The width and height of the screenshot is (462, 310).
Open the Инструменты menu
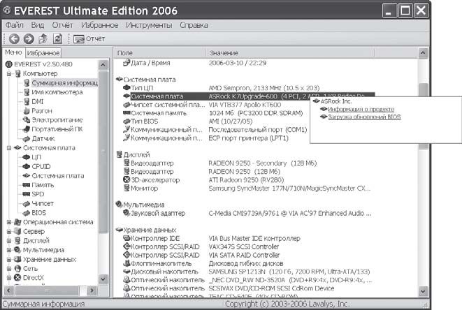149,25
